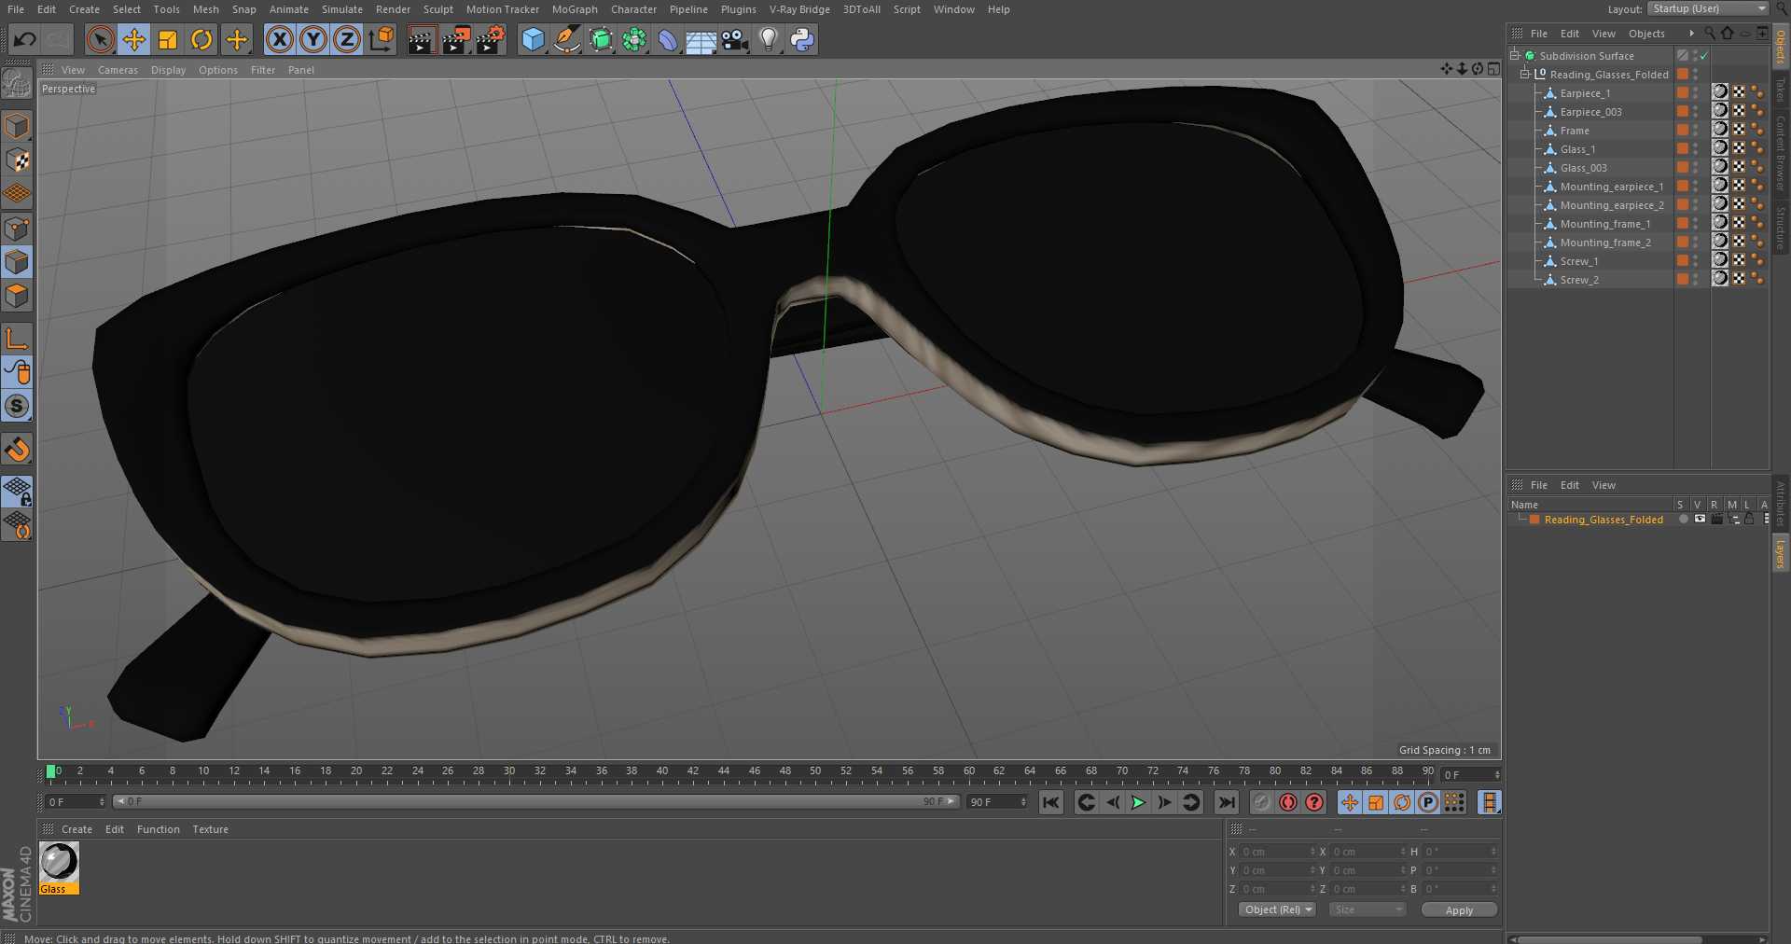Click the X position input field
This screenshot has width=1791, height=944.
point(1277,852)
